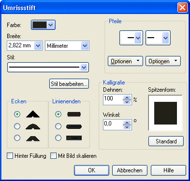Choose the first Linienenden radio option
This screenshot has width=190, height=181.
click(x=58, y=114)
